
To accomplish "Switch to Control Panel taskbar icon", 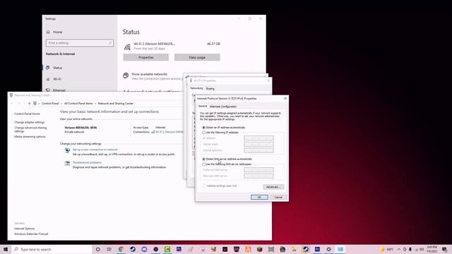I will point(340,249).
